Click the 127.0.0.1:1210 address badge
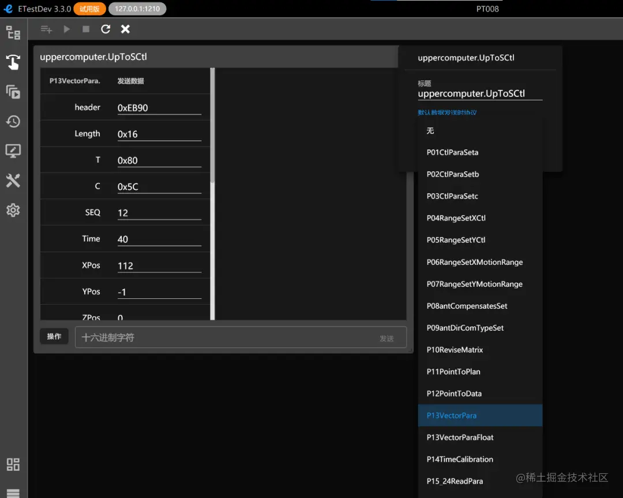This screenshot has height=498, width=623. [x=137, y=9]
